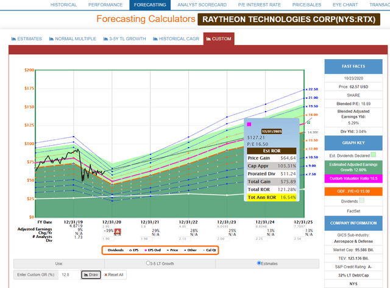Click the Custom Valuation Ratio 16.5 key
This screenshot has height=288, width=390.
(353, 179)
